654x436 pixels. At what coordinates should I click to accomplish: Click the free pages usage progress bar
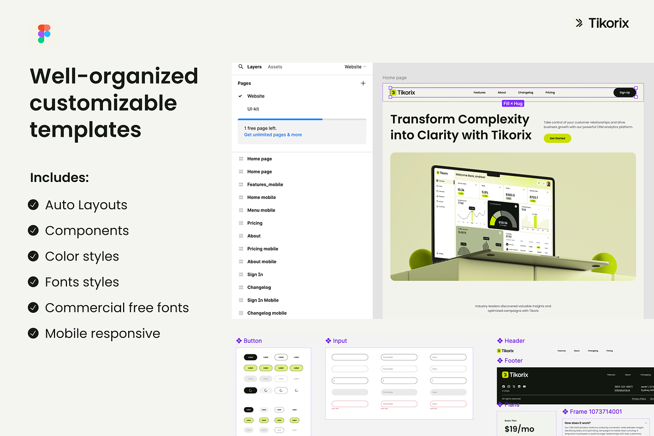click(x=302, y=119)
